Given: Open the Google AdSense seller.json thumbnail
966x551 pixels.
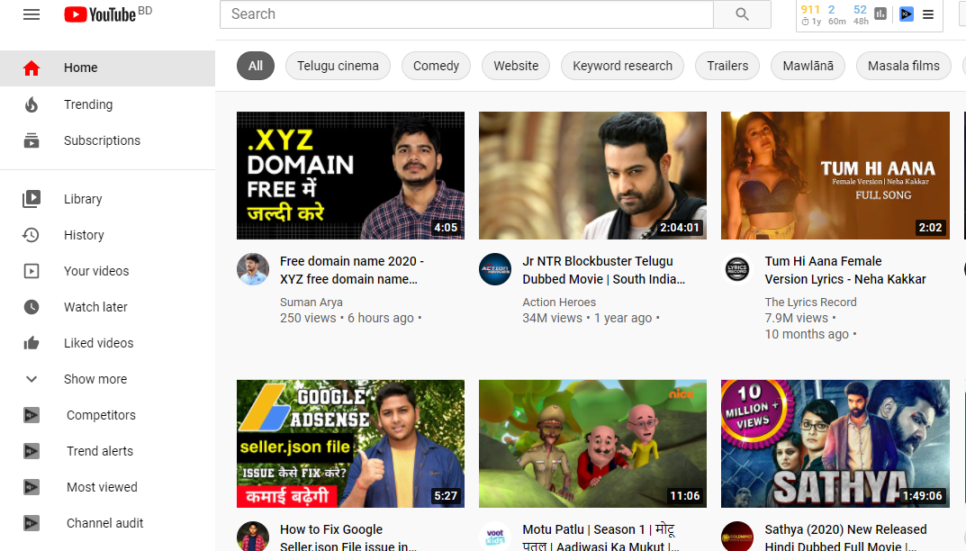Looking at the screenshot, I should 350,444.
